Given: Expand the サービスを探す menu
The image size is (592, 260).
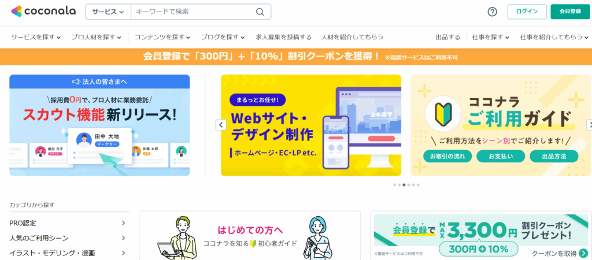Looking at the screenshot, I should pos(36,37).
